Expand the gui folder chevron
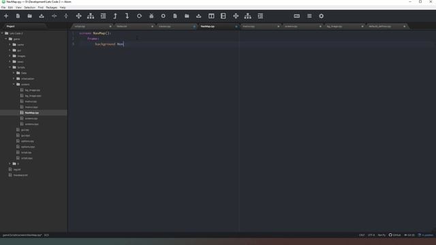 click(10, 50)
